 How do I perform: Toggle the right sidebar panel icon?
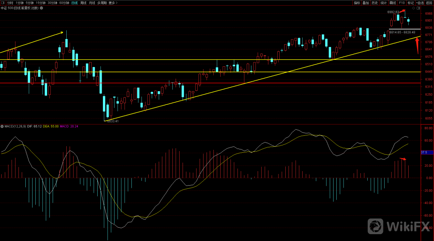click(x=418, y=8)
